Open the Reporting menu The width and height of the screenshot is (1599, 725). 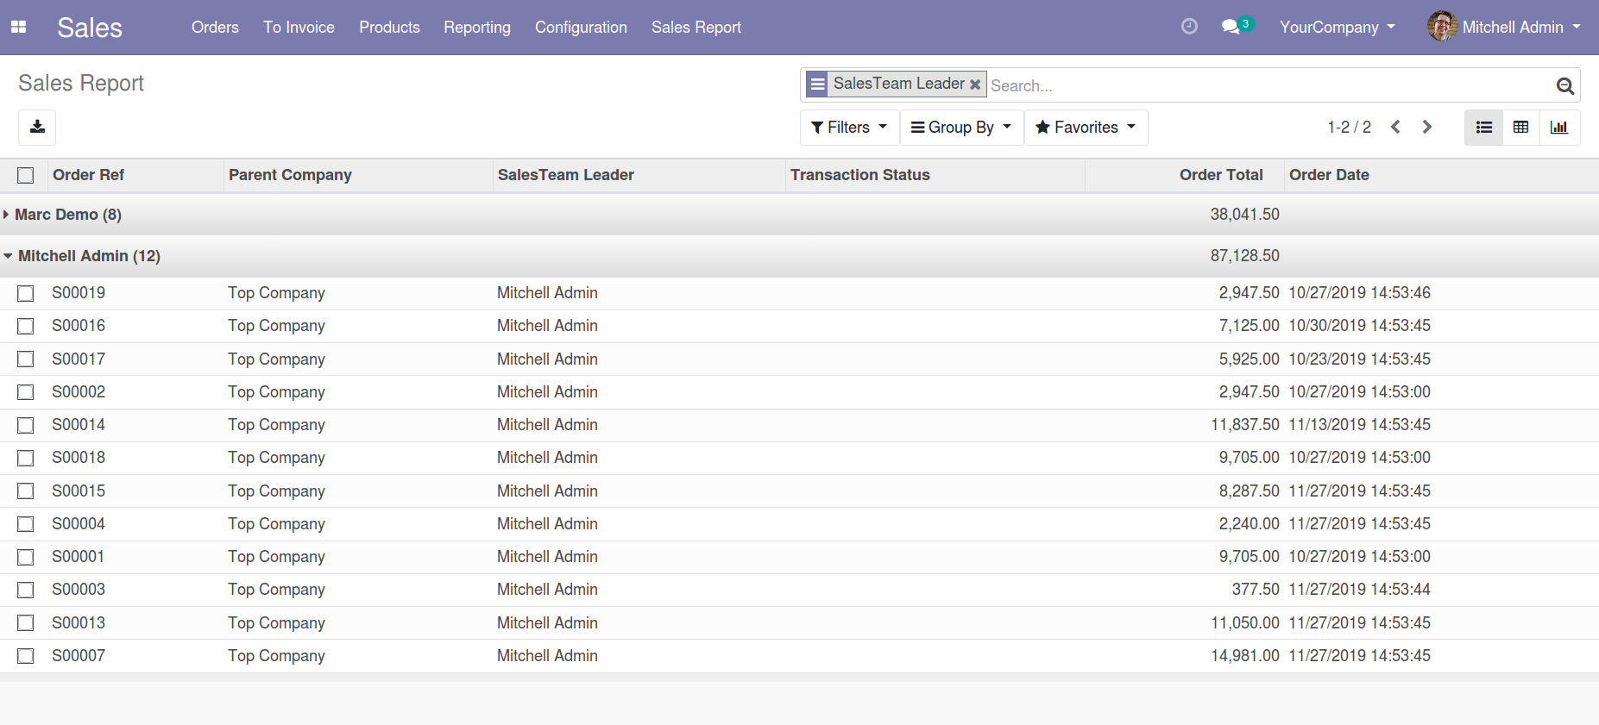click(477, 28)
